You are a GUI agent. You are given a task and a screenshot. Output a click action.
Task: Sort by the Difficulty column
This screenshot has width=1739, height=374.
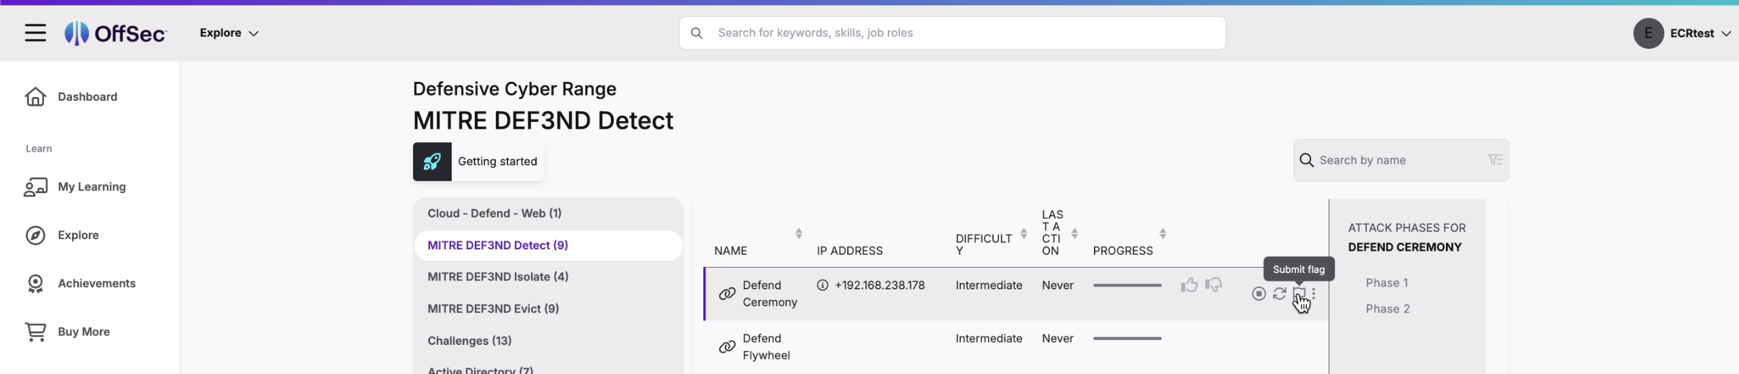1023,233
